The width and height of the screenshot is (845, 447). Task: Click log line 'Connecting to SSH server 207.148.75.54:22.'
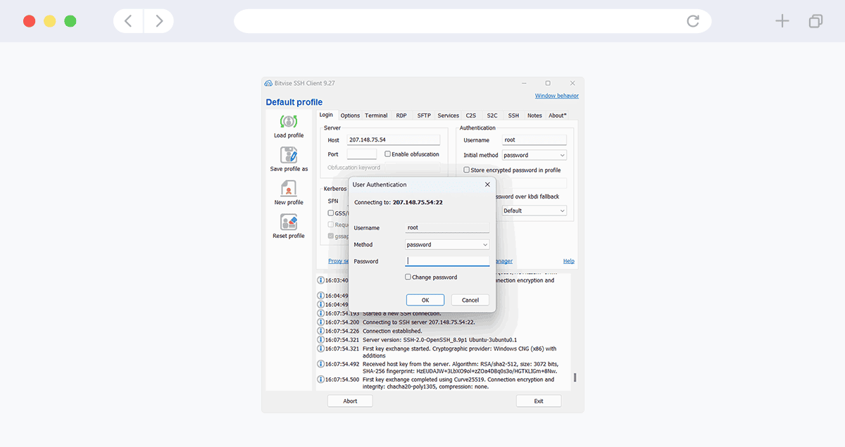[x=419, y=322]
